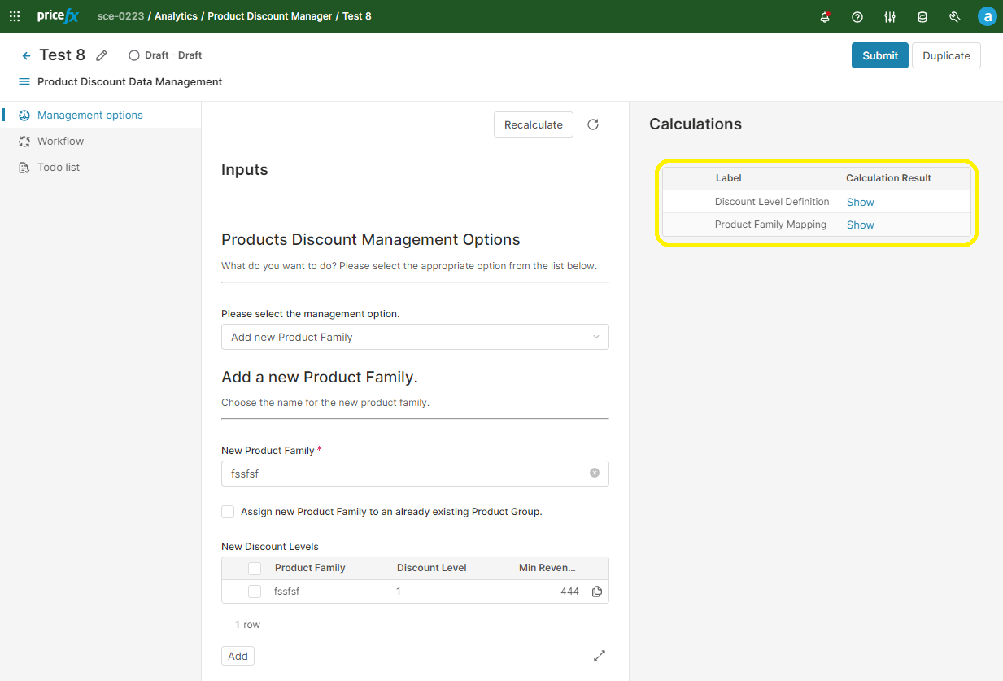Open the apps grid menu
Viewport: 1003px width, 681px height.
15,16
